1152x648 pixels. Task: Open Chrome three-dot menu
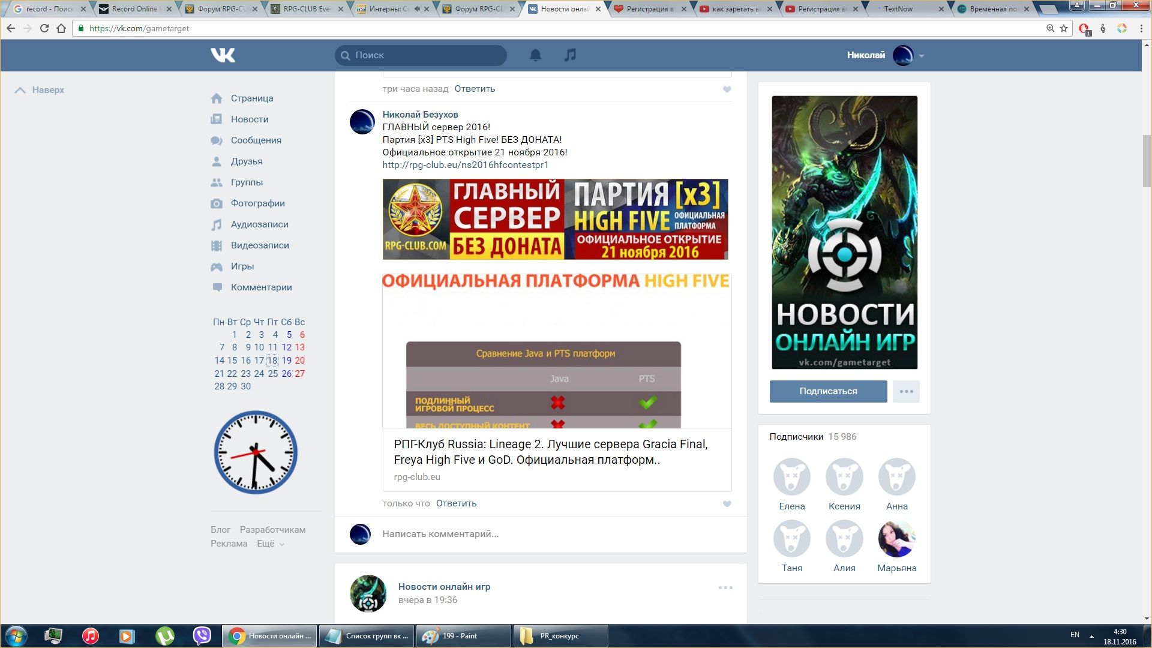tap(1141, 28)
